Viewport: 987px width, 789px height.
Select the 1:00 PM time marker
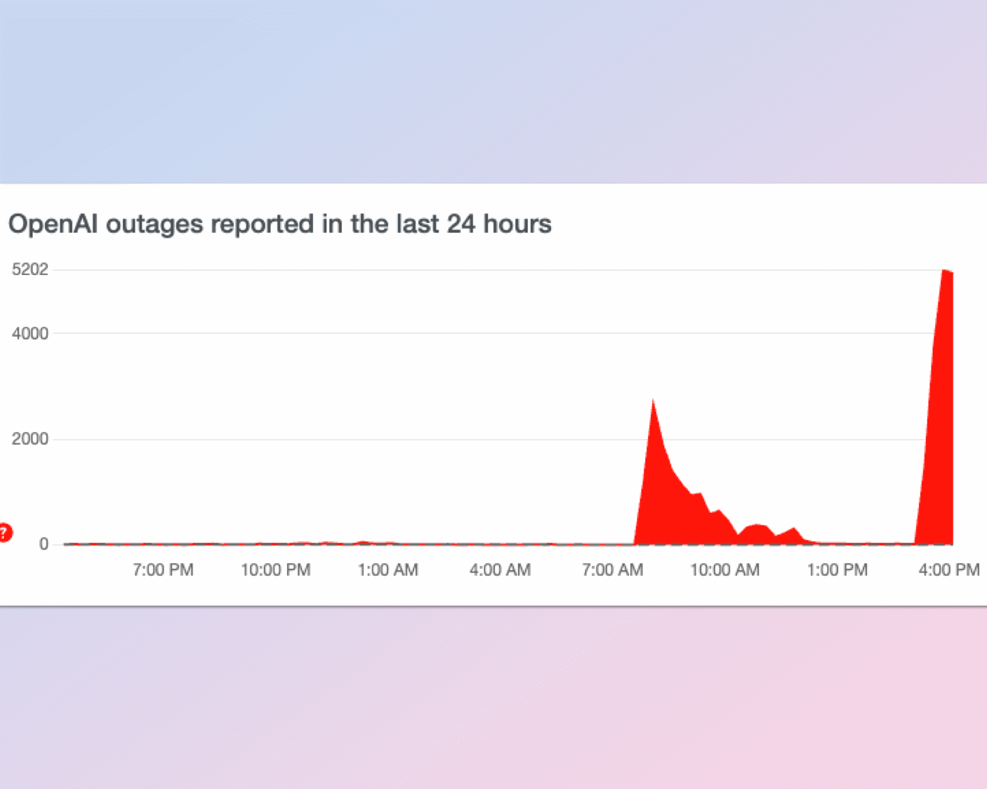pos(837,569)
